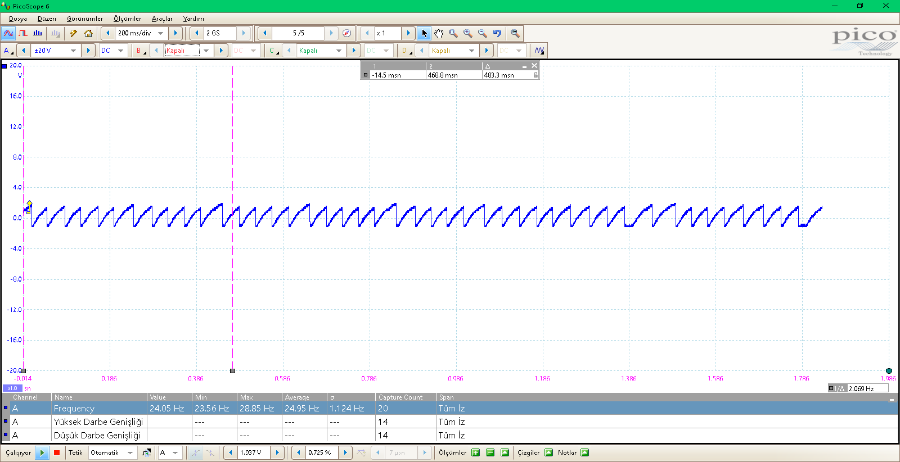Open Channel C options button
Image resolution: width=900 pixels, height=462 pixels.
pyautogui.click(x=273, y=51)
